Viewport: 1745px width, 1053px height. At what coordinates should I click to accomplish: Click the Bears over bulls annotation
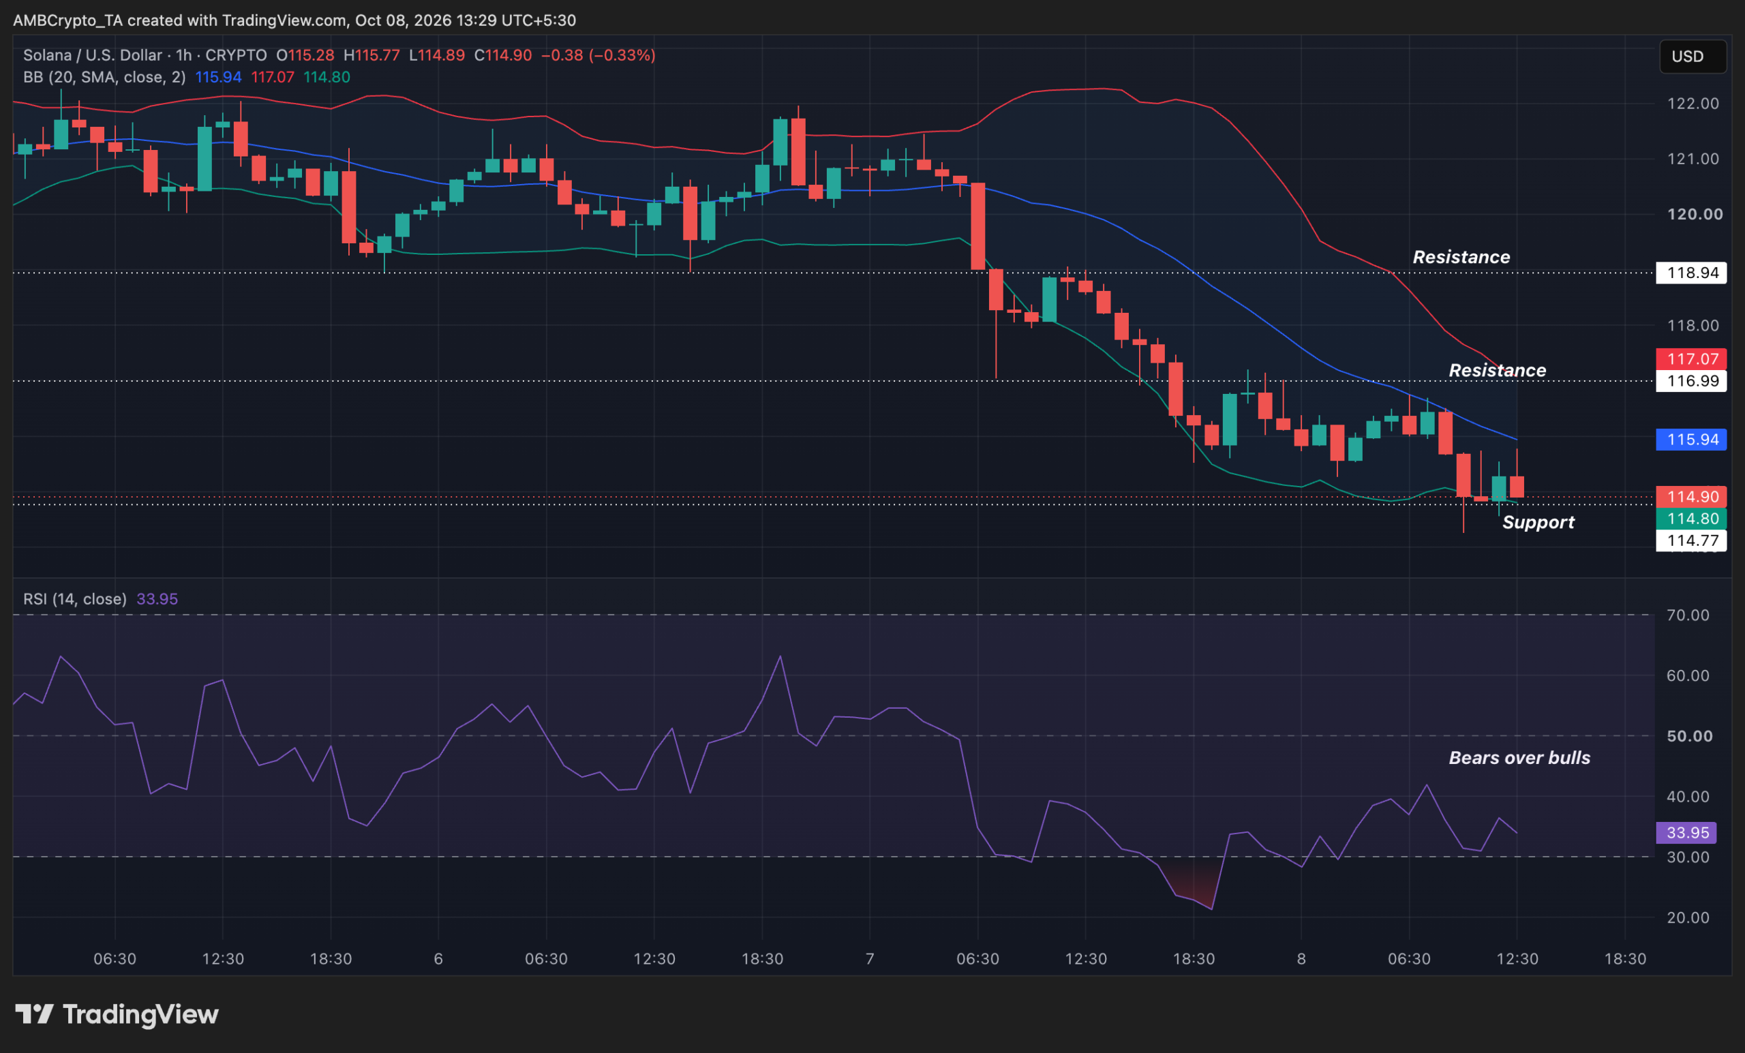[x=1519, y=758]
